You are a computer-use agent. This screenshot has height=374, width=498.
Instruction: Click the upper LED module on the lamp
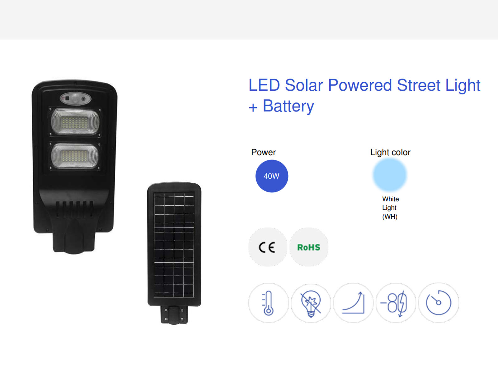[x=75, y=122]
